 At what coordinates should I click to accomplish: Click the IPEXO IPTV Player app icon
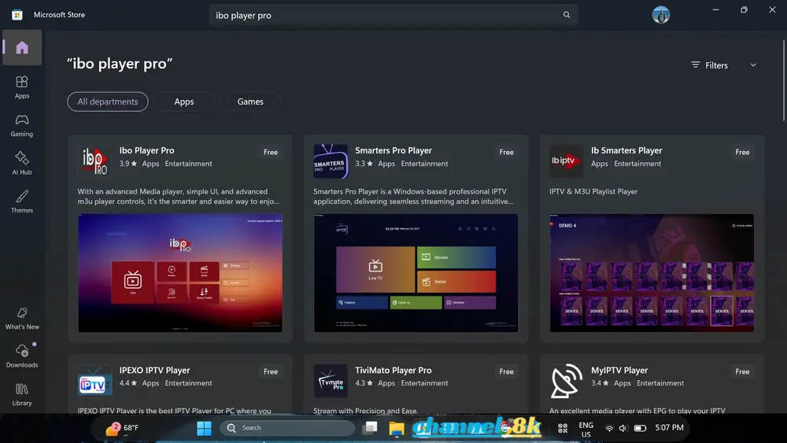[95, 381]
